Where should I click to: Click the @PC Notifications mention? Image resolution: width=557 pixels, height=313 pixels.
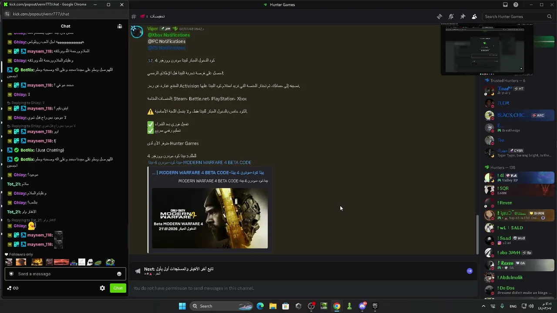pyautogui.click(x=166, y=41)
